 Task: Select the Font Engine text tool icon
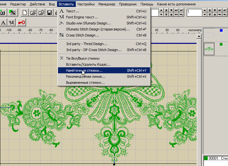click(x=11, y=23)
